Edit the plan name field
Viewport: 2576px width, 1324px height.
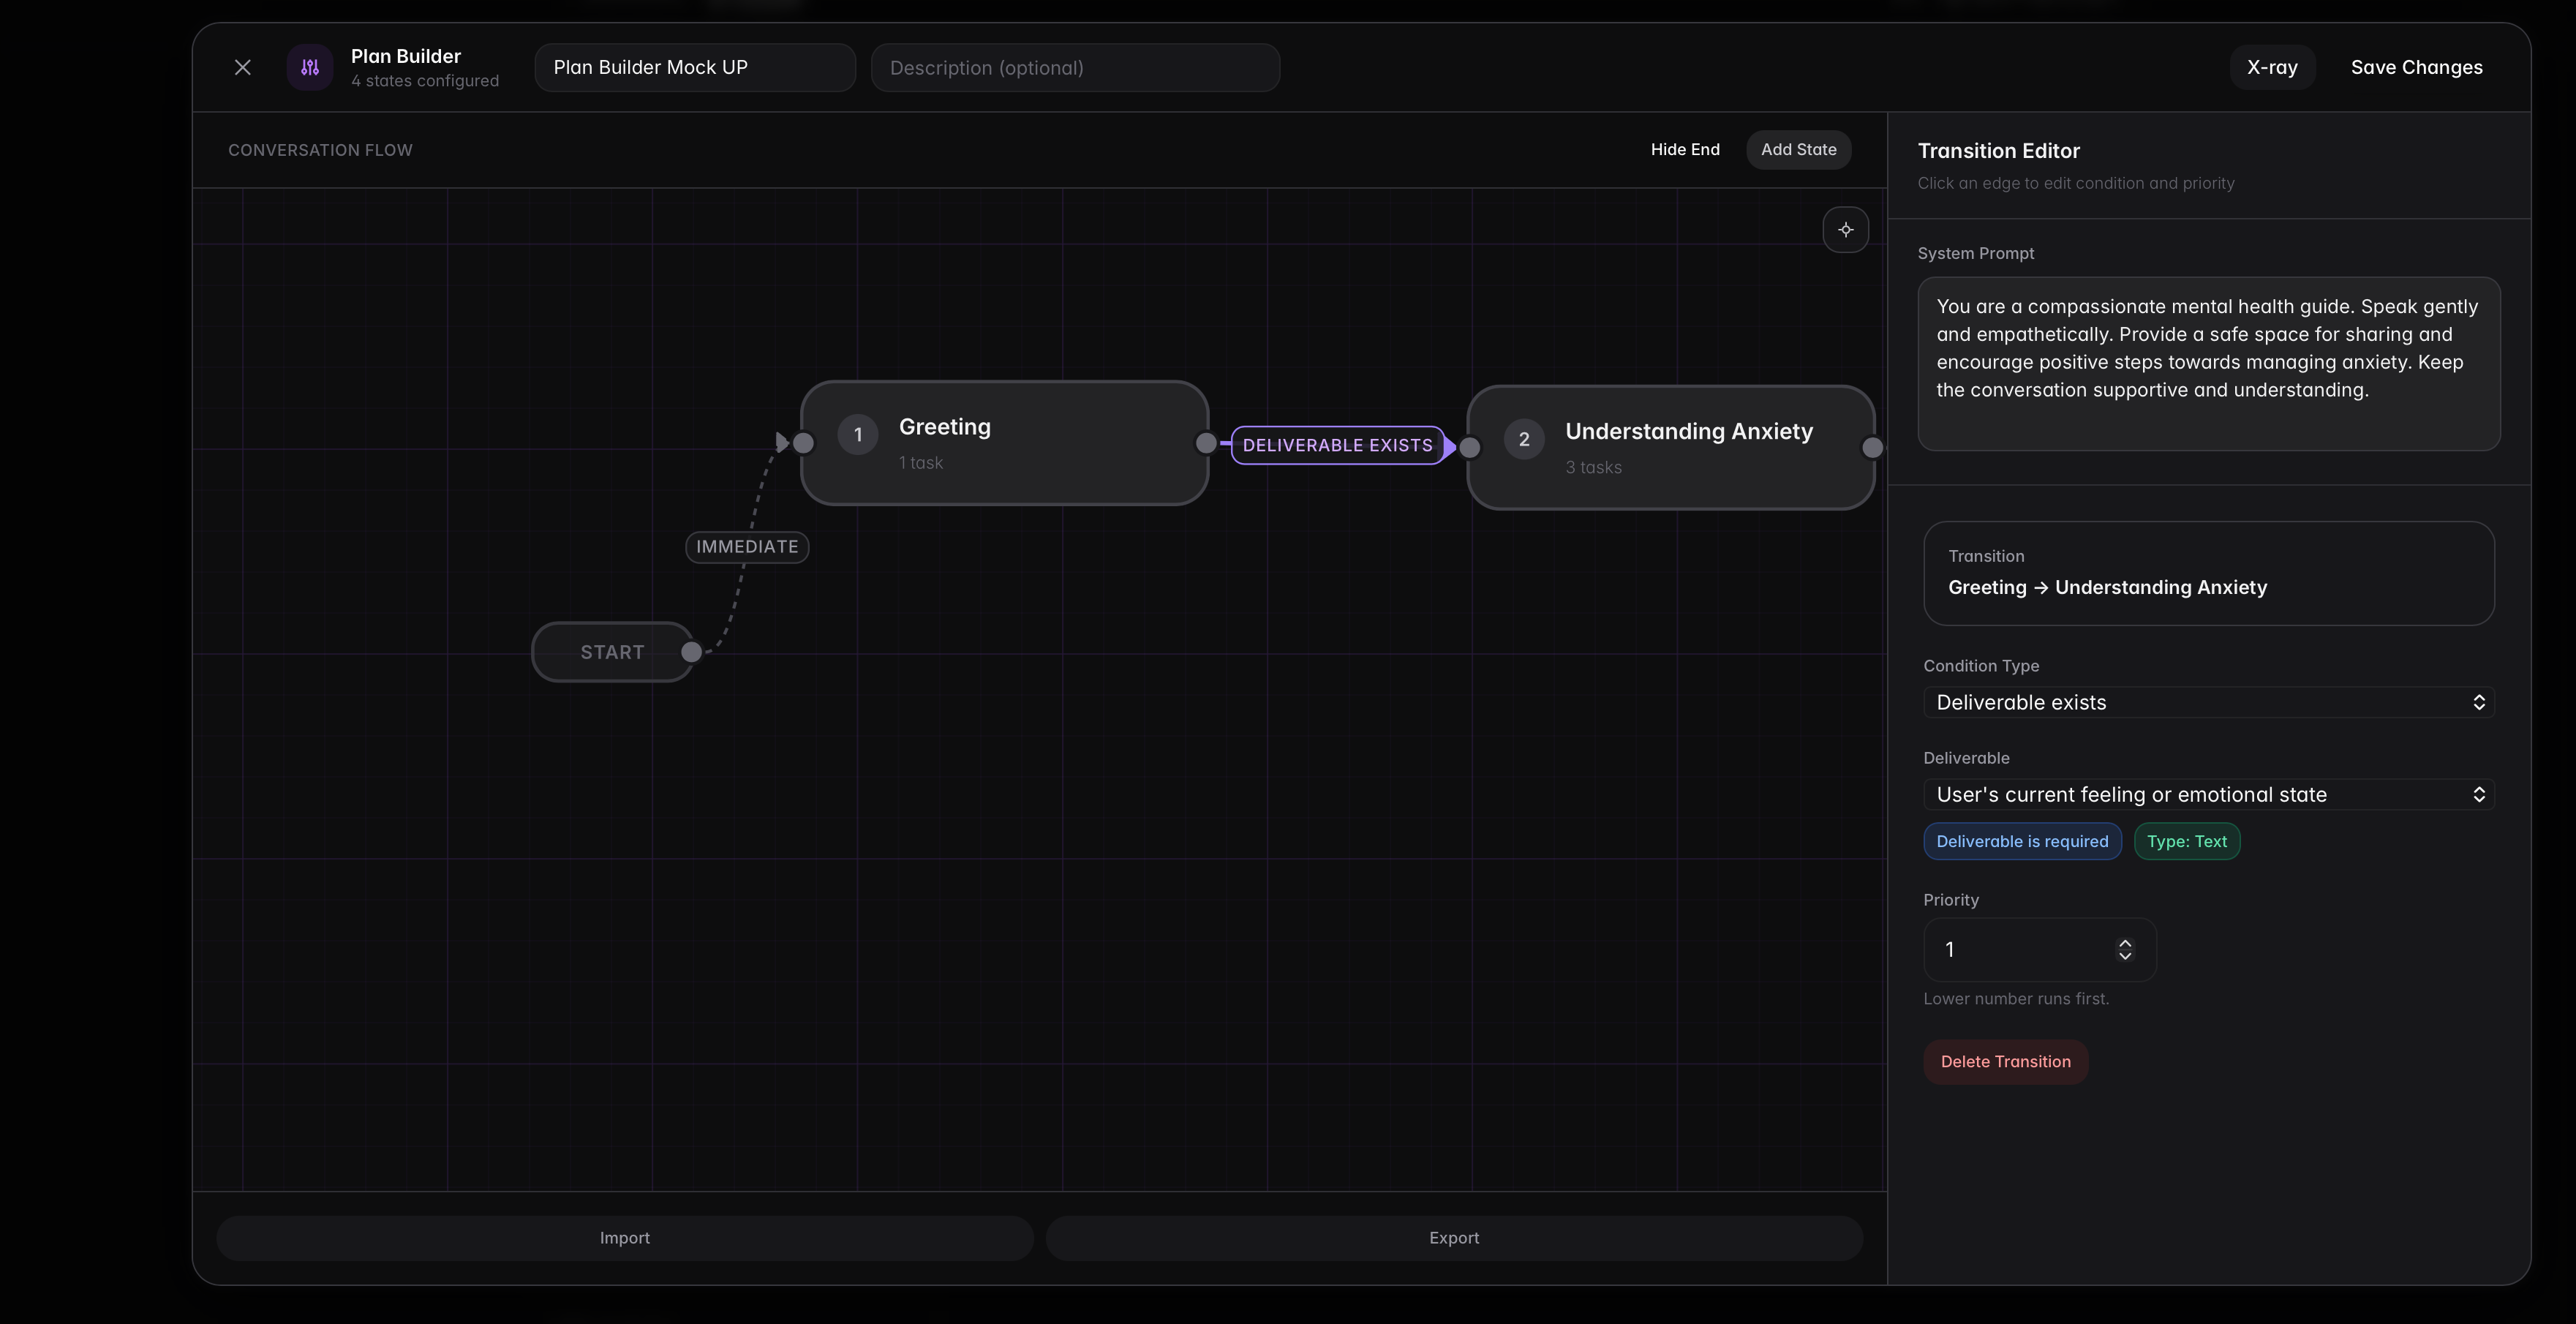pyautogui.click(x=695, y=68)
